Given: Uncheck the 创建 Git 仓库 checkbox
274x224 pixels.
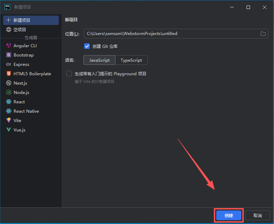Looking at the screenshot, I should [87, 46].
